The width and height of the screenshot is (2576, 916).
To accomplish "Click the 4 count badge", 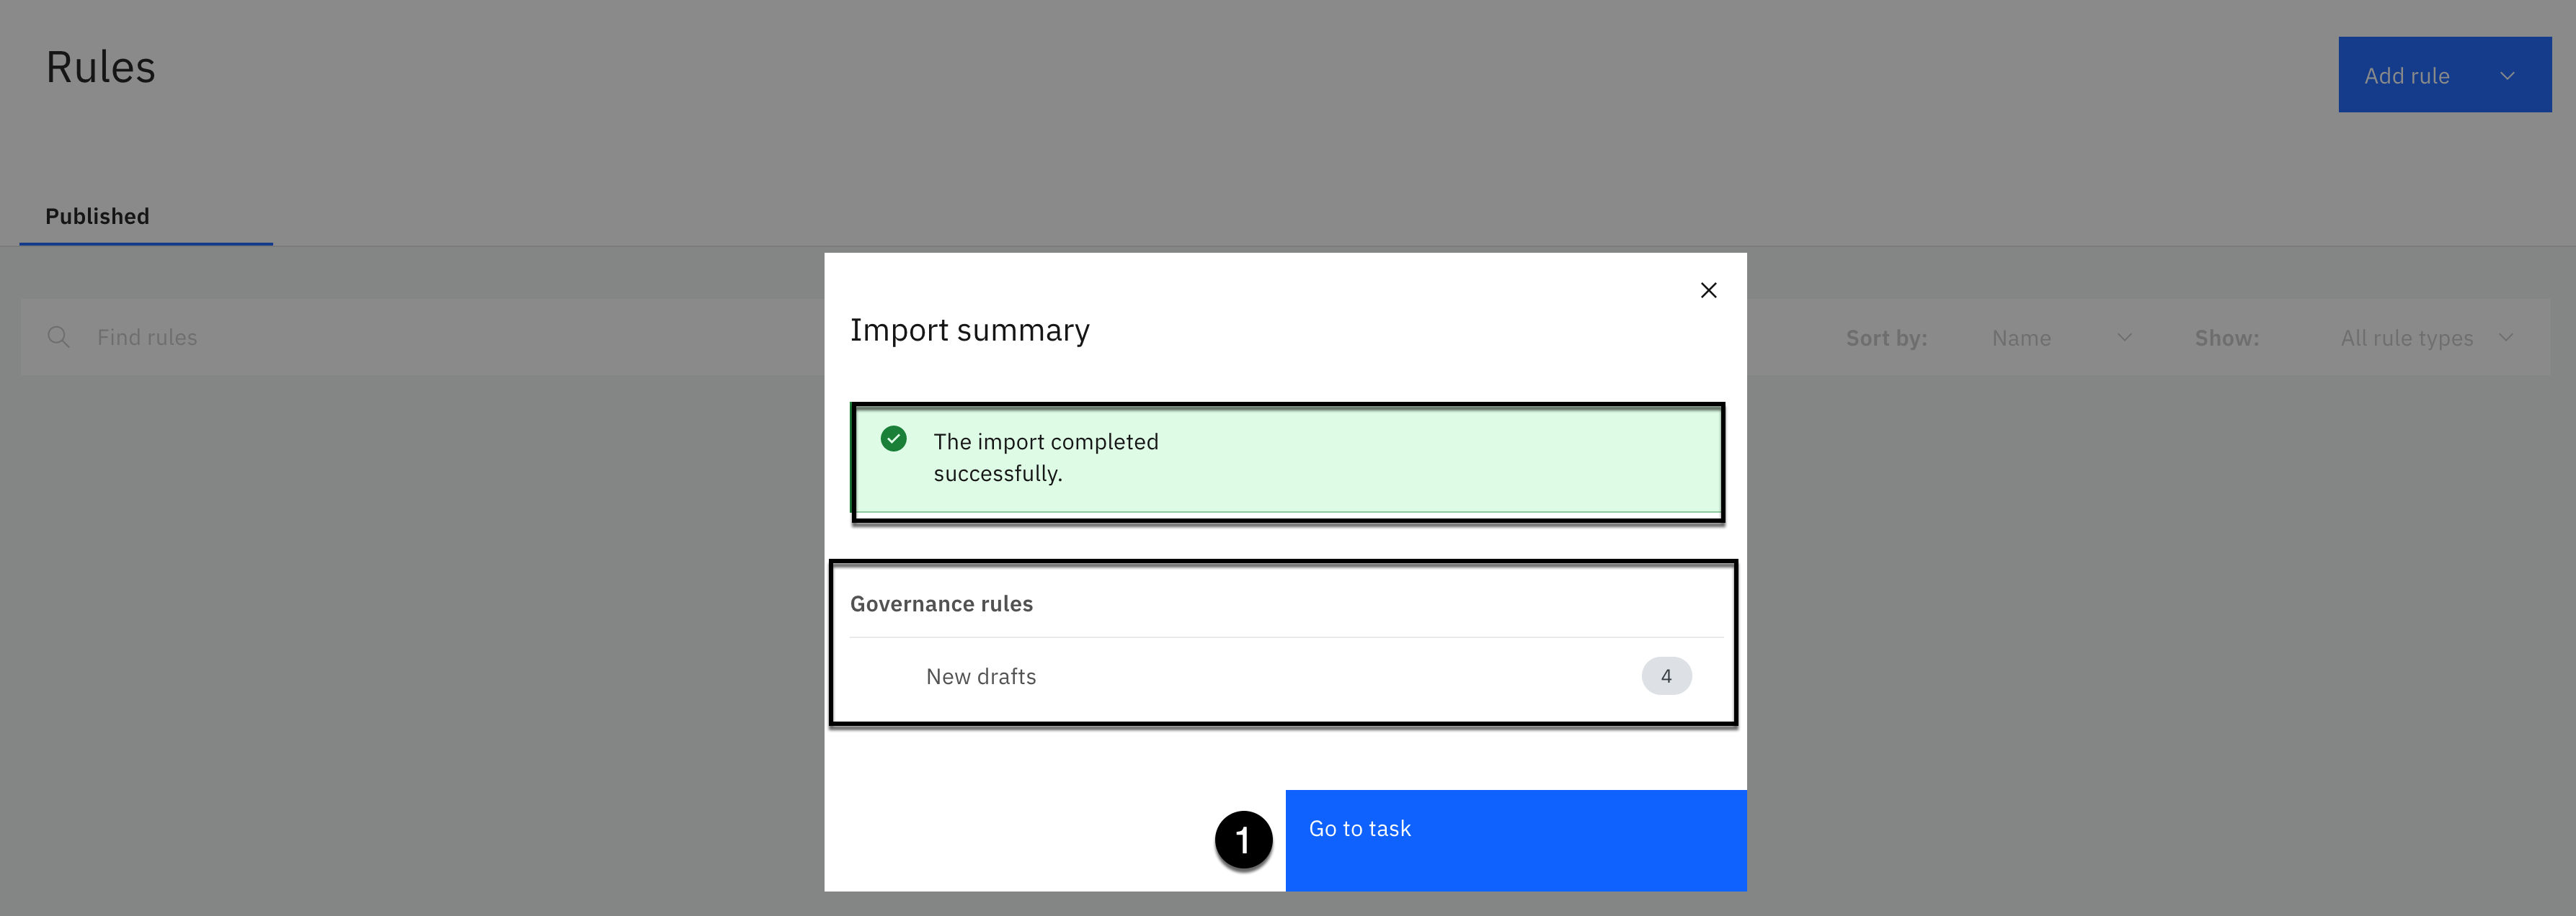I will 1666,676.
